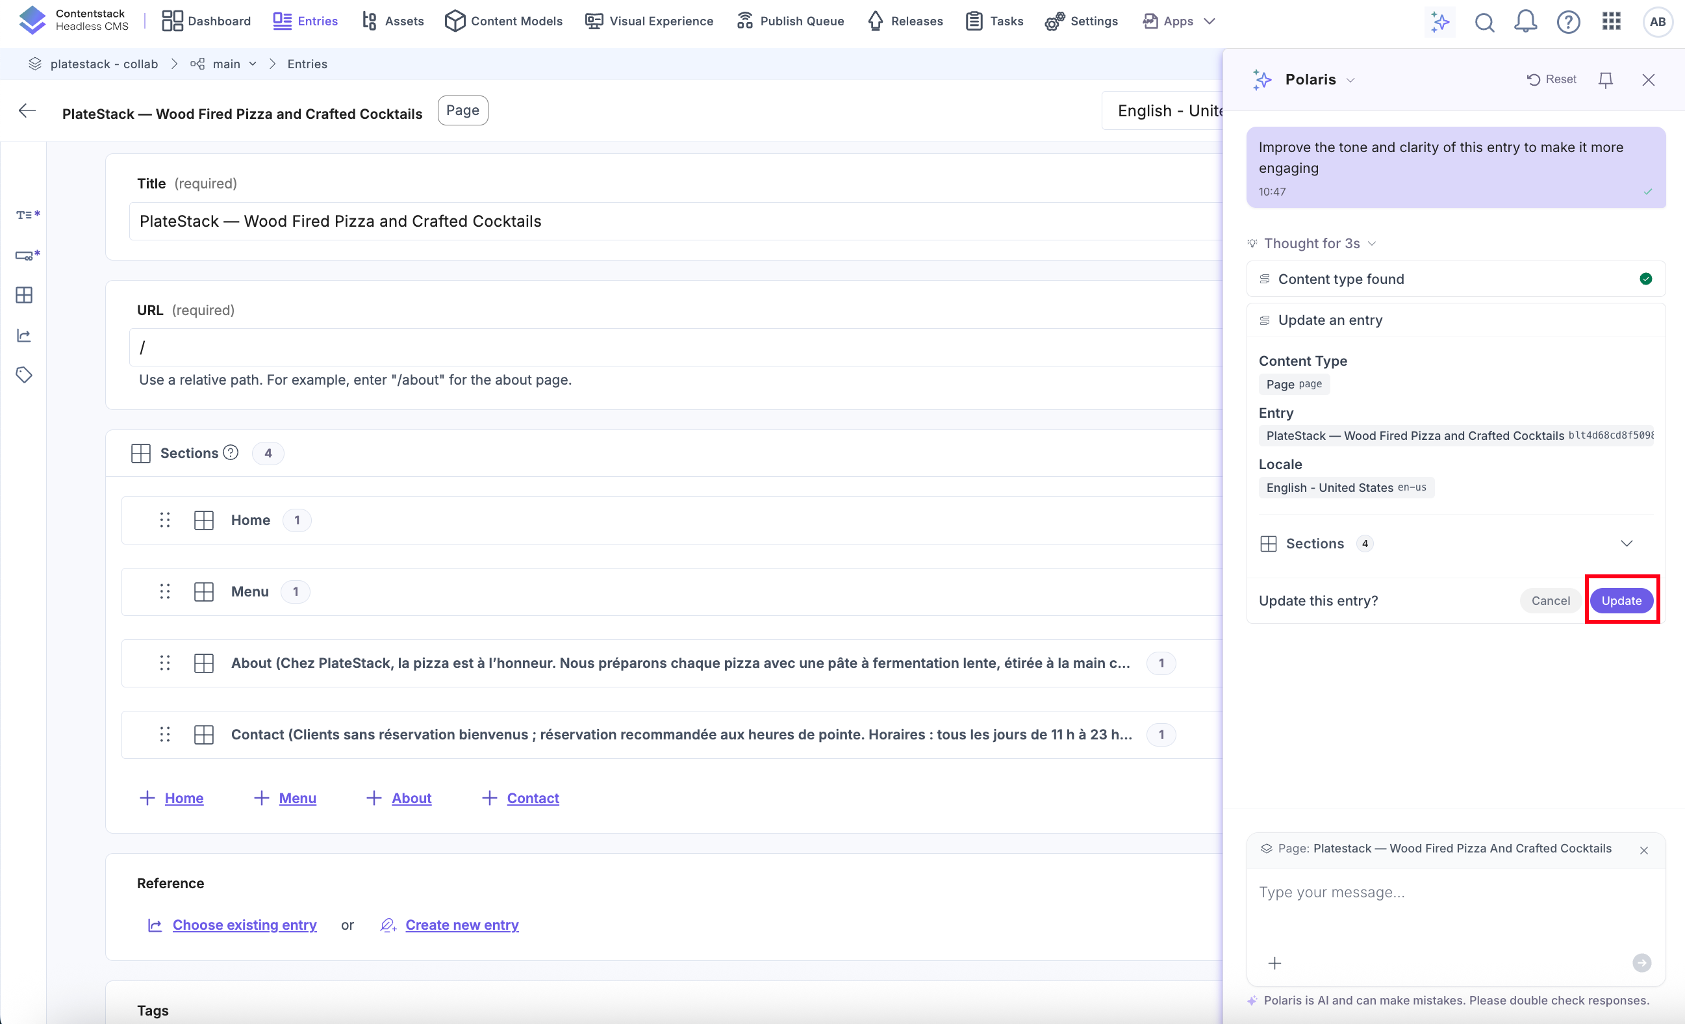Grab the Contact section drag handle

[x=165, y=734]
